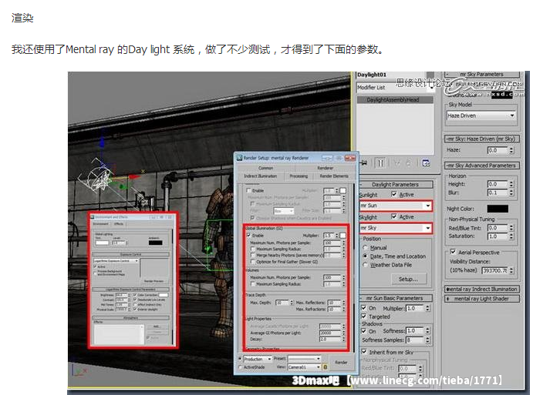Click the Setup... button
This screenshot has height=395, width=533.
click(408, 279)
